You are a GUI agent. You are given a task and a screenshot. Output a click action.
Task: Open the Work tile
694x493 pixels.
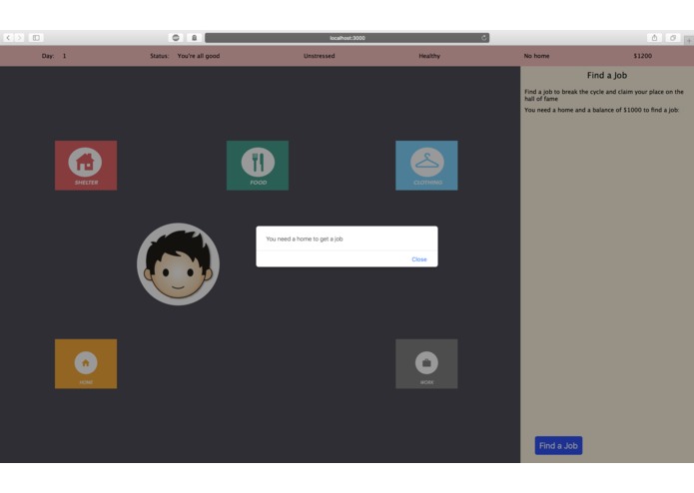coord(426,364)
